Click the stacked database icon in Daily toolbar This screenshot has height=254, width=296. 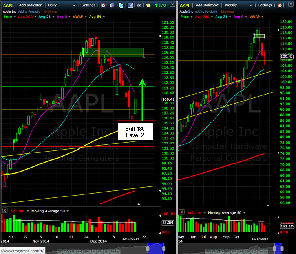112,5
